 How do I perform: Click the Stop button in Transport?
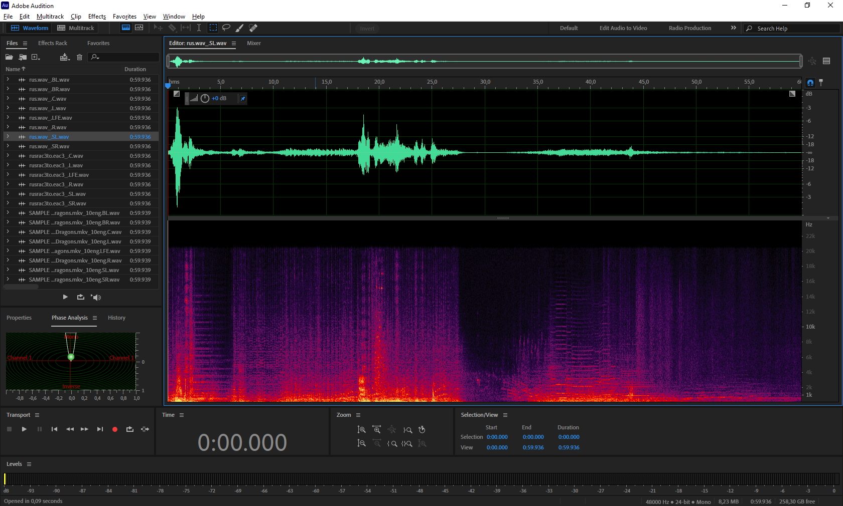point(9,429)
